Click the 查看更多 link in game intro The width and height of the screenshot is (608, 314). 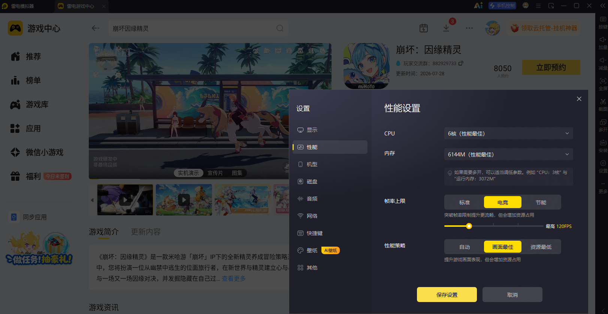click(234, 278)
